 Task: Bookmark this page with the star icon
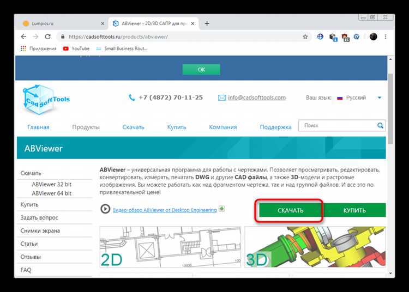[305, 36]
